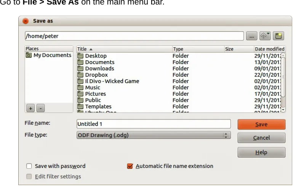Go up one folder level icon
Image resolution: width=301 pixels, height=187 pixels.
click(x=265, y=36)
